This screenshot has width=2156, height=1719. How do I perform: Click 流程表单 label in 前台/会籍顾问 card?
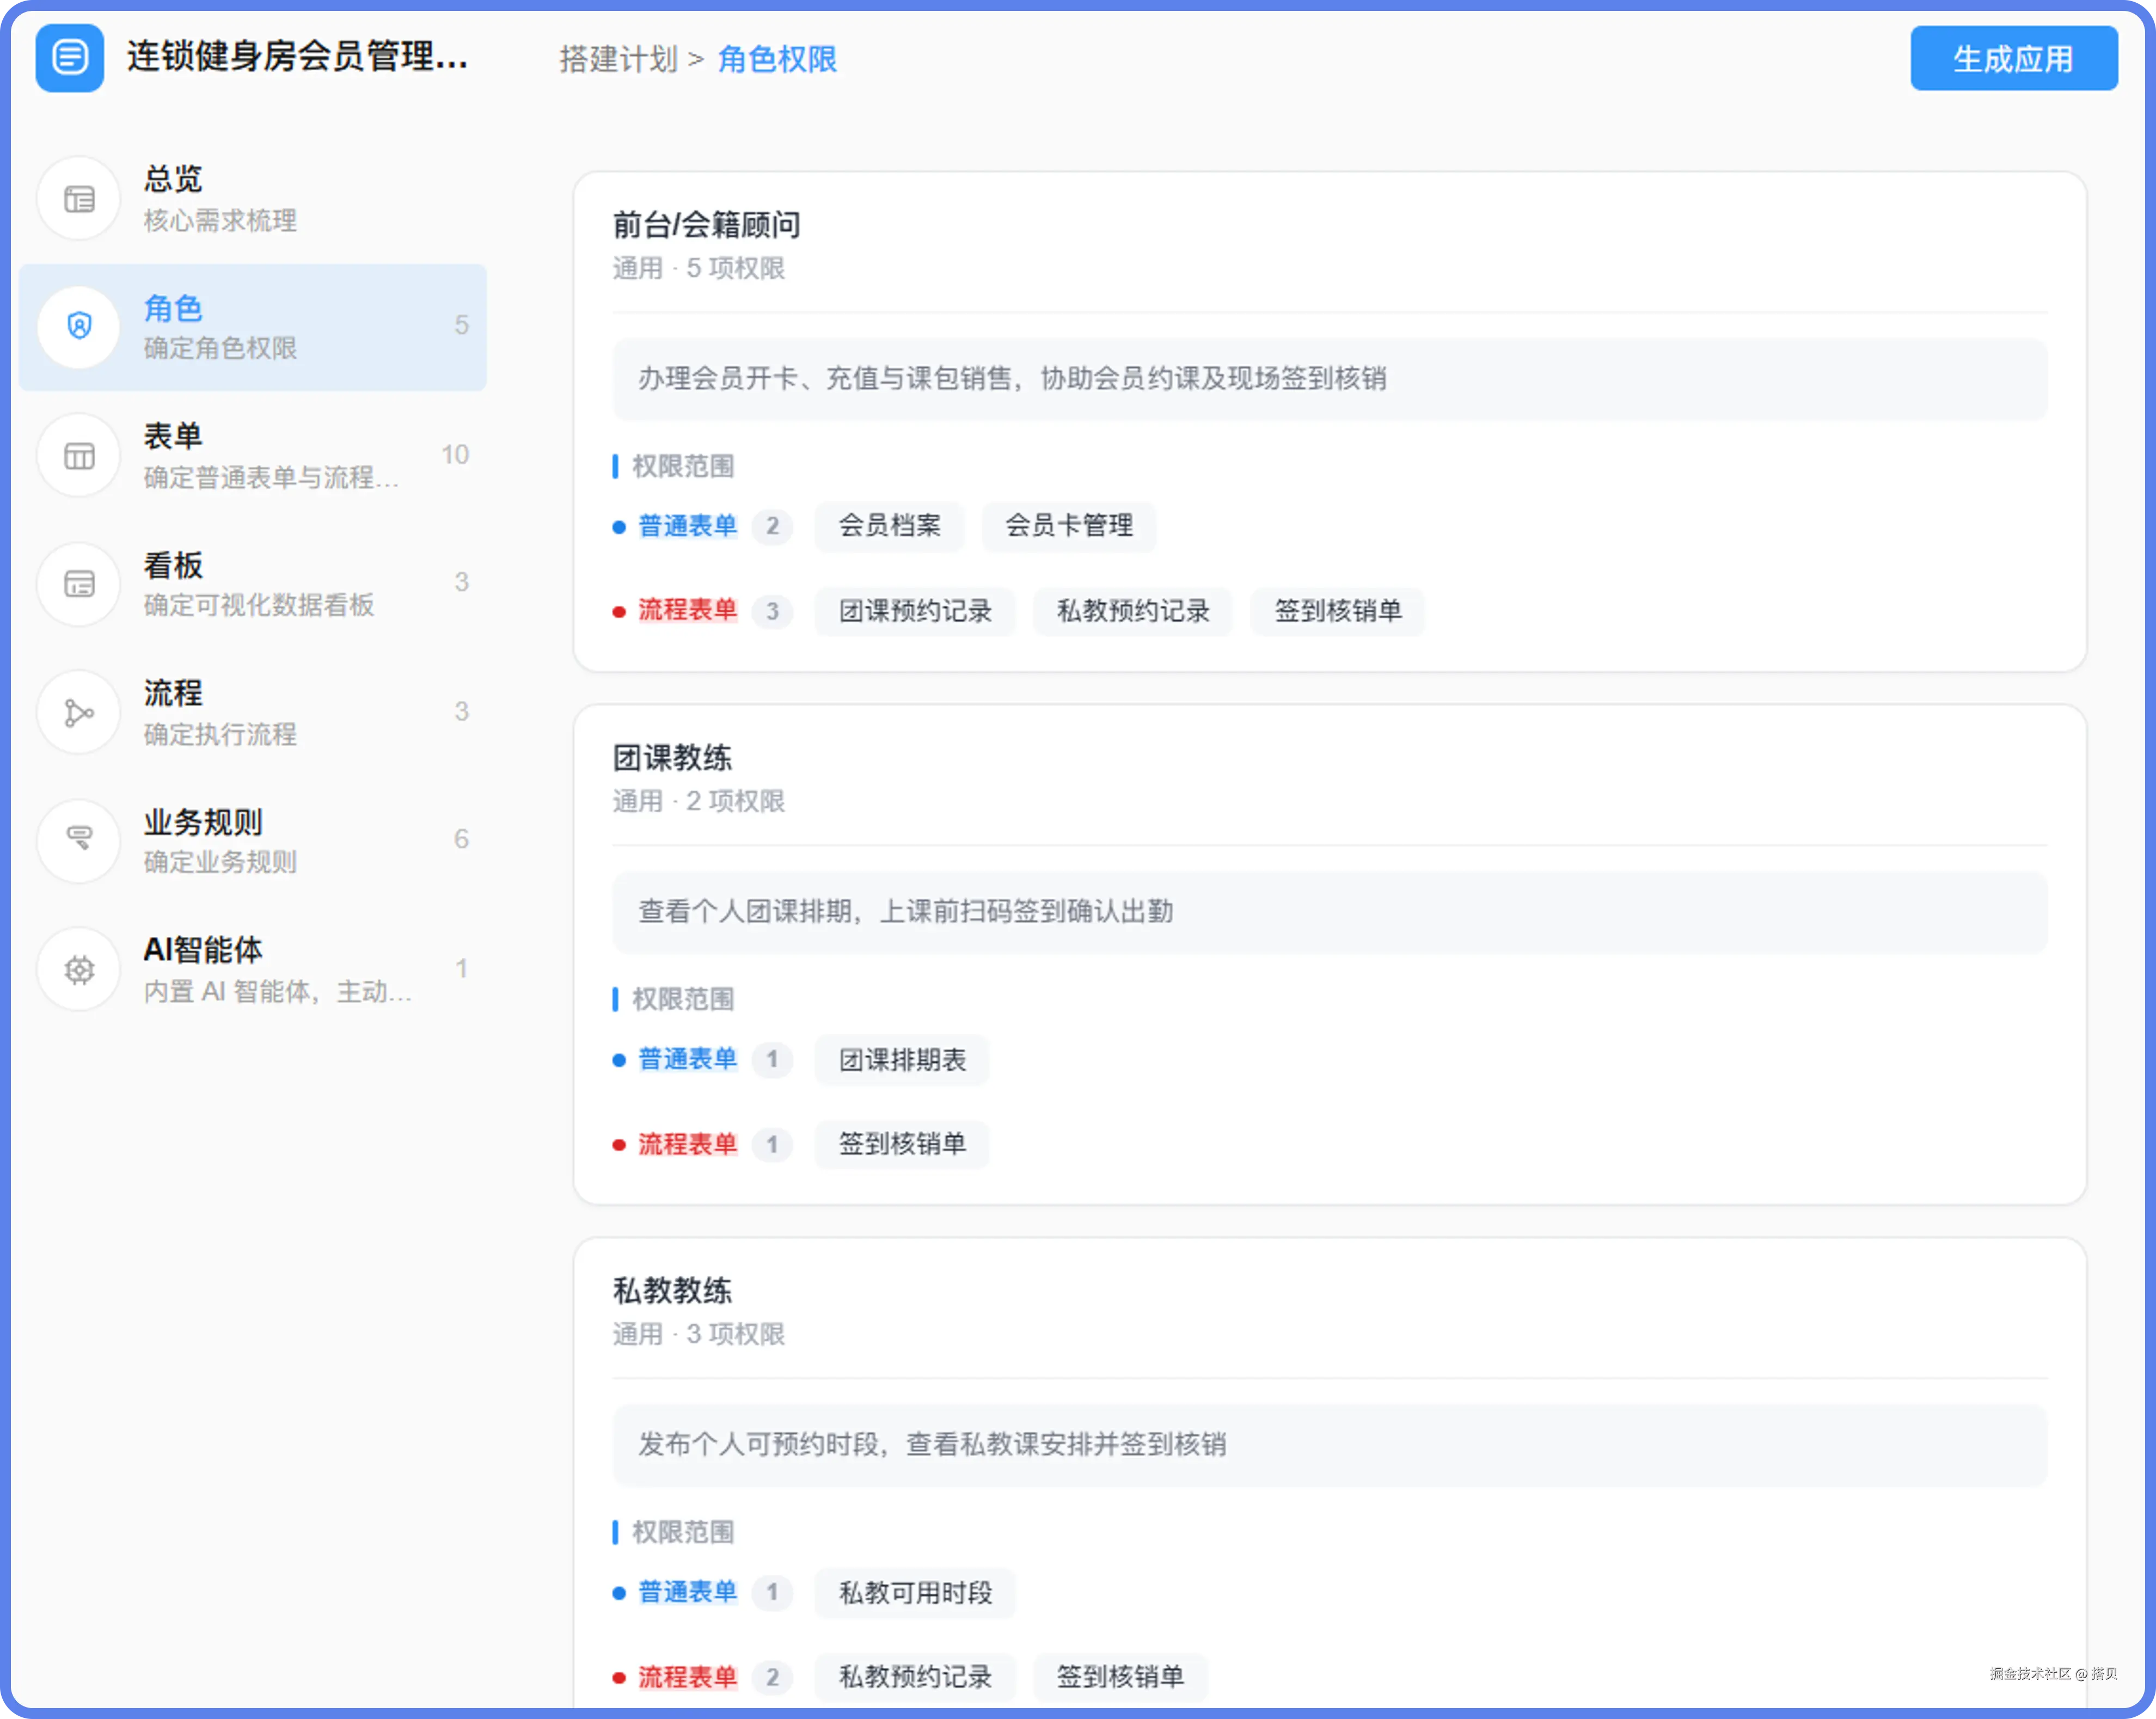pos(687,610)
